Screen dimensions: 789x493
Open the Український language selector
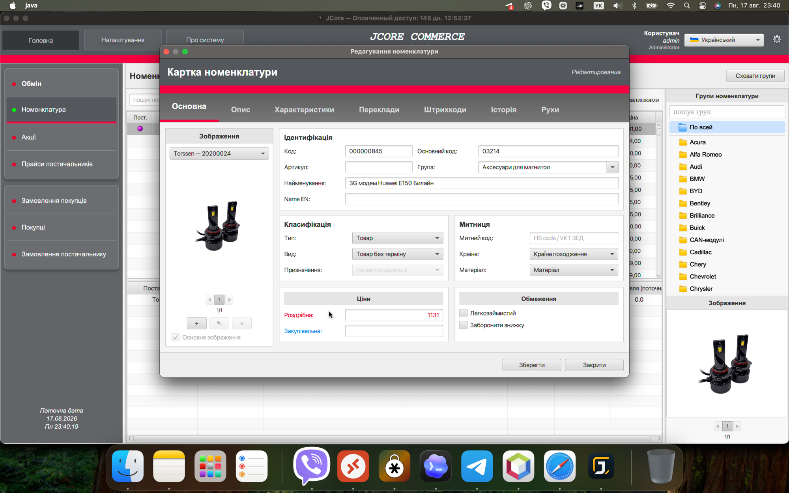(724, 40)
